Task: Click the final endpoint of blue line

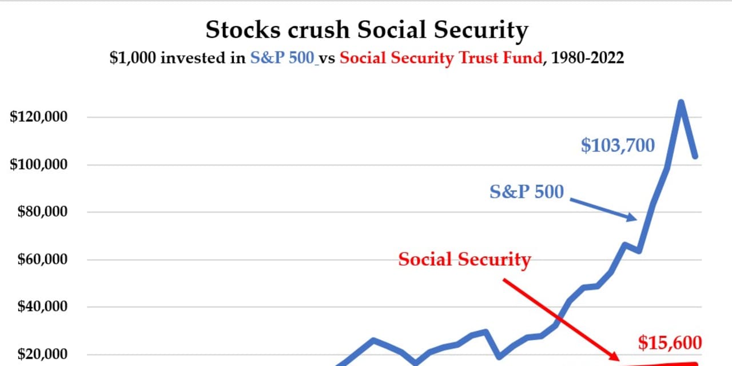Action: [696, 156]
